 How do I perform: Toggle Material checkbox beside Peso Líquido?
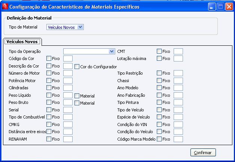(77, 96)
